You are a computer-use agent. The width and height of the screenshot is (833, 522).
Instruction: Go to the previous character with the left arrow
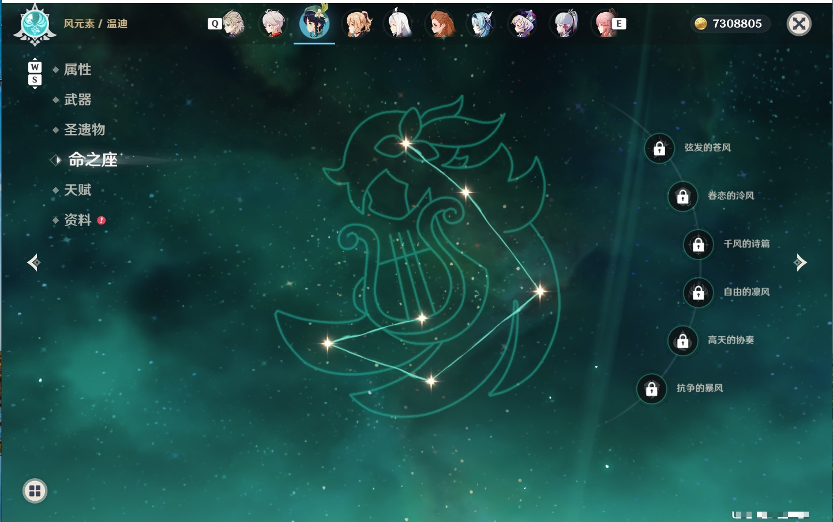[33, 262]
